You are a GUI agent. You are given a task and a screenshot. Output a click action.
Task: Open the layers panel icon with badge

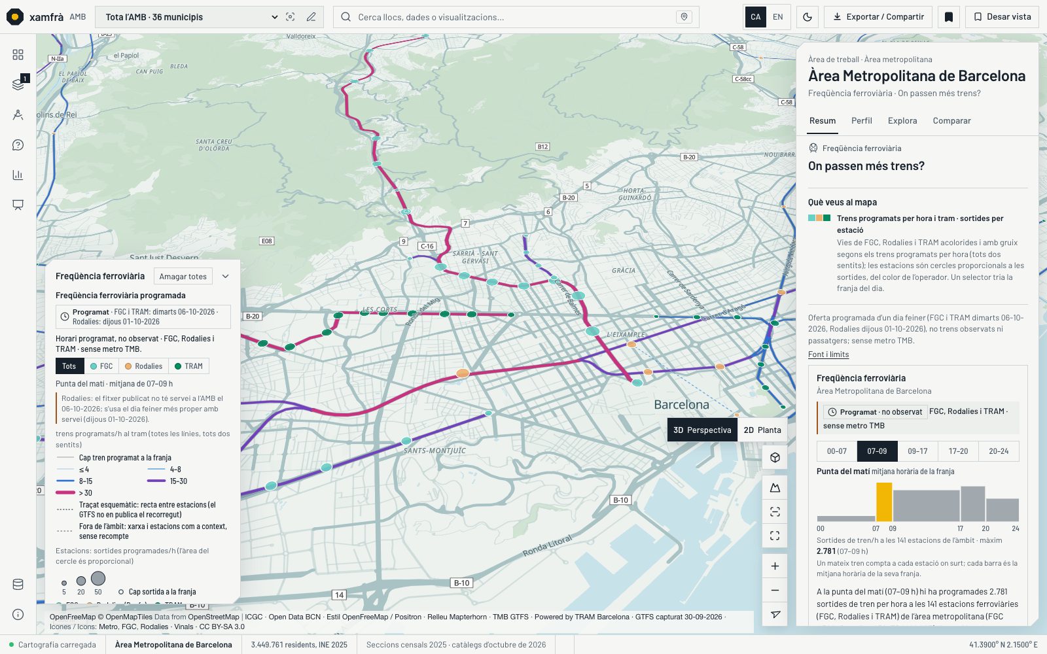(x=18, y=84)
